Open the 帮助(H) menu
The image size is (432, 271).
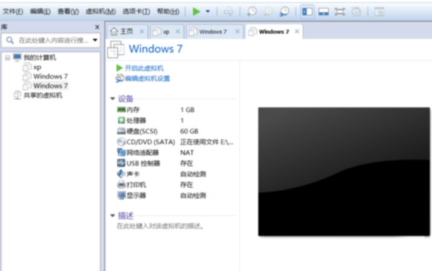coord(168,11)
